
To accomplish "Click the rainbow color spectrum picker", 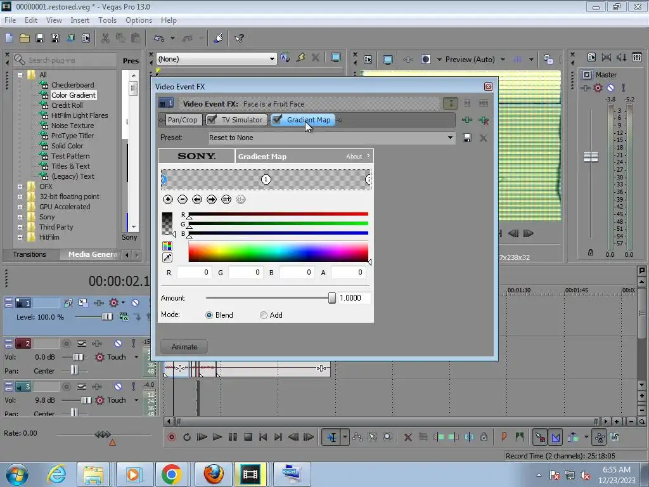I will pyautogui.click(x=278, y=252).
